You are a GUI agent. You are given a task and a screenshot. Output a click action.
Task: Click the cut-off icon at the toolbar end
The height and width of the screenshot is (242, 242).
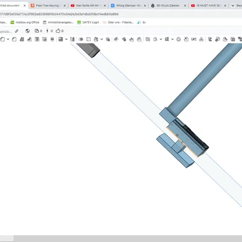(x=240, y=39)
